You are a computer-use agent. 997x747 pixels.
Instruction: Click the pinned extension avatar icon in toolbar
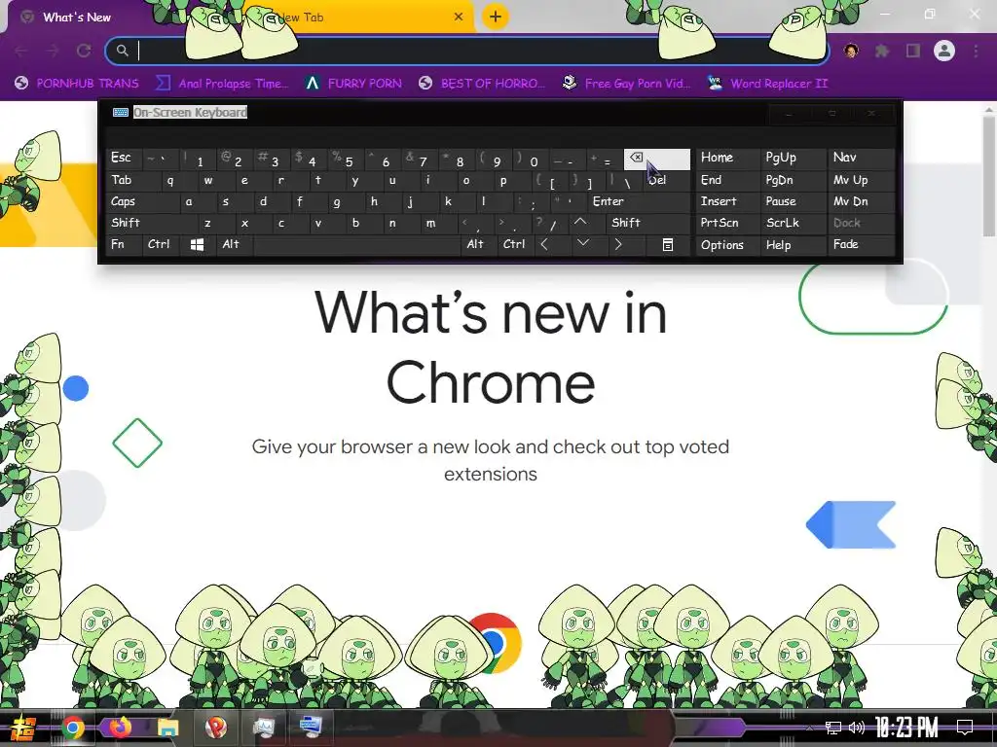[x=851, y=51]
